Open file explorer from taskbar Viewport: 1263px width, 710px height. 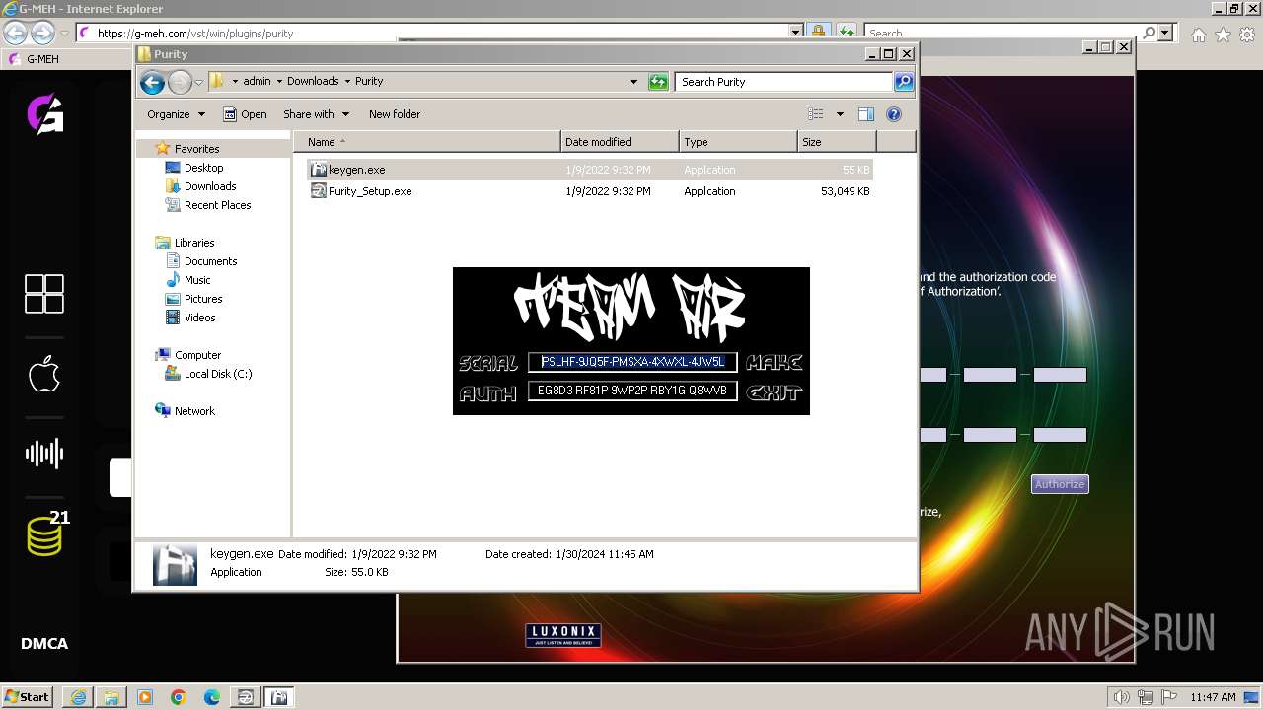coord(111,697)
